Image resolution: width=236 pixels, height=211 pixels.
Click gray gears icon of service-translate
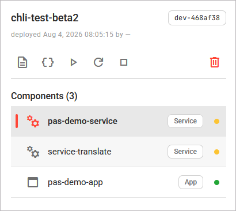click(33, 152)
